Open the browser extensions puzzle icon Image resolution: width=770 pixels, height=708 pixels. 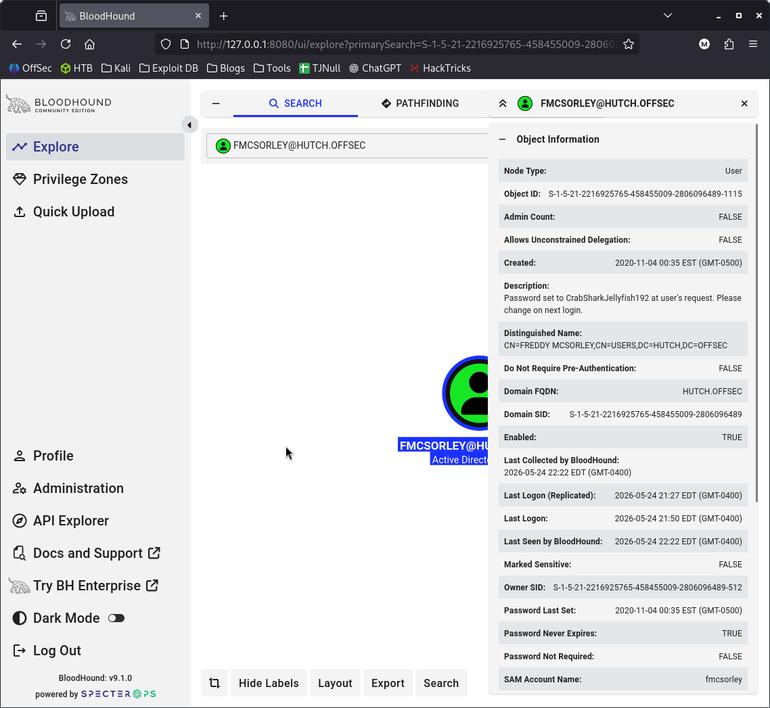[x=729, y=44]
